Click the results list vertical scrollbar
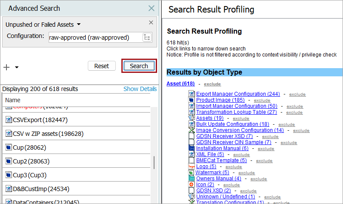343x204 pixels. tap(154, 162)
